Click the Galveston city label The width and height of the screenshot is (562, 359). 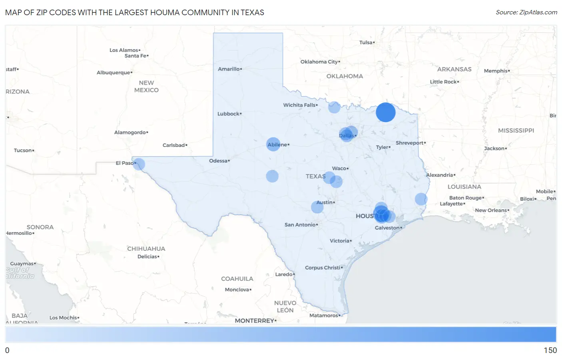[x=387, y=228]
